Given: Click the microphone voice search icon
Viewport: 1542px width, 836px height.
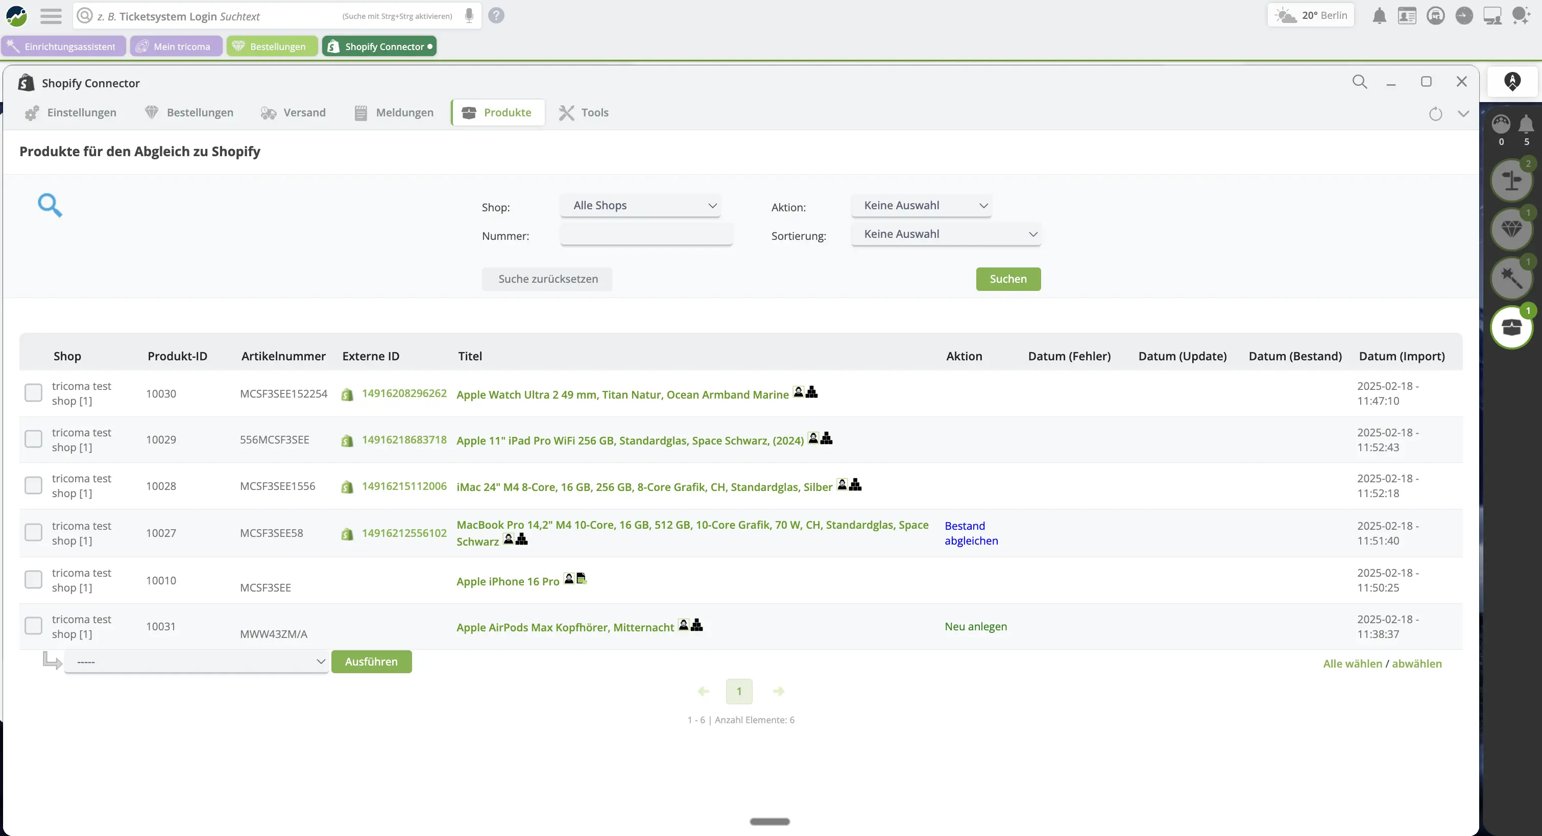Looking at the screenshot, I should pos(469,15).
